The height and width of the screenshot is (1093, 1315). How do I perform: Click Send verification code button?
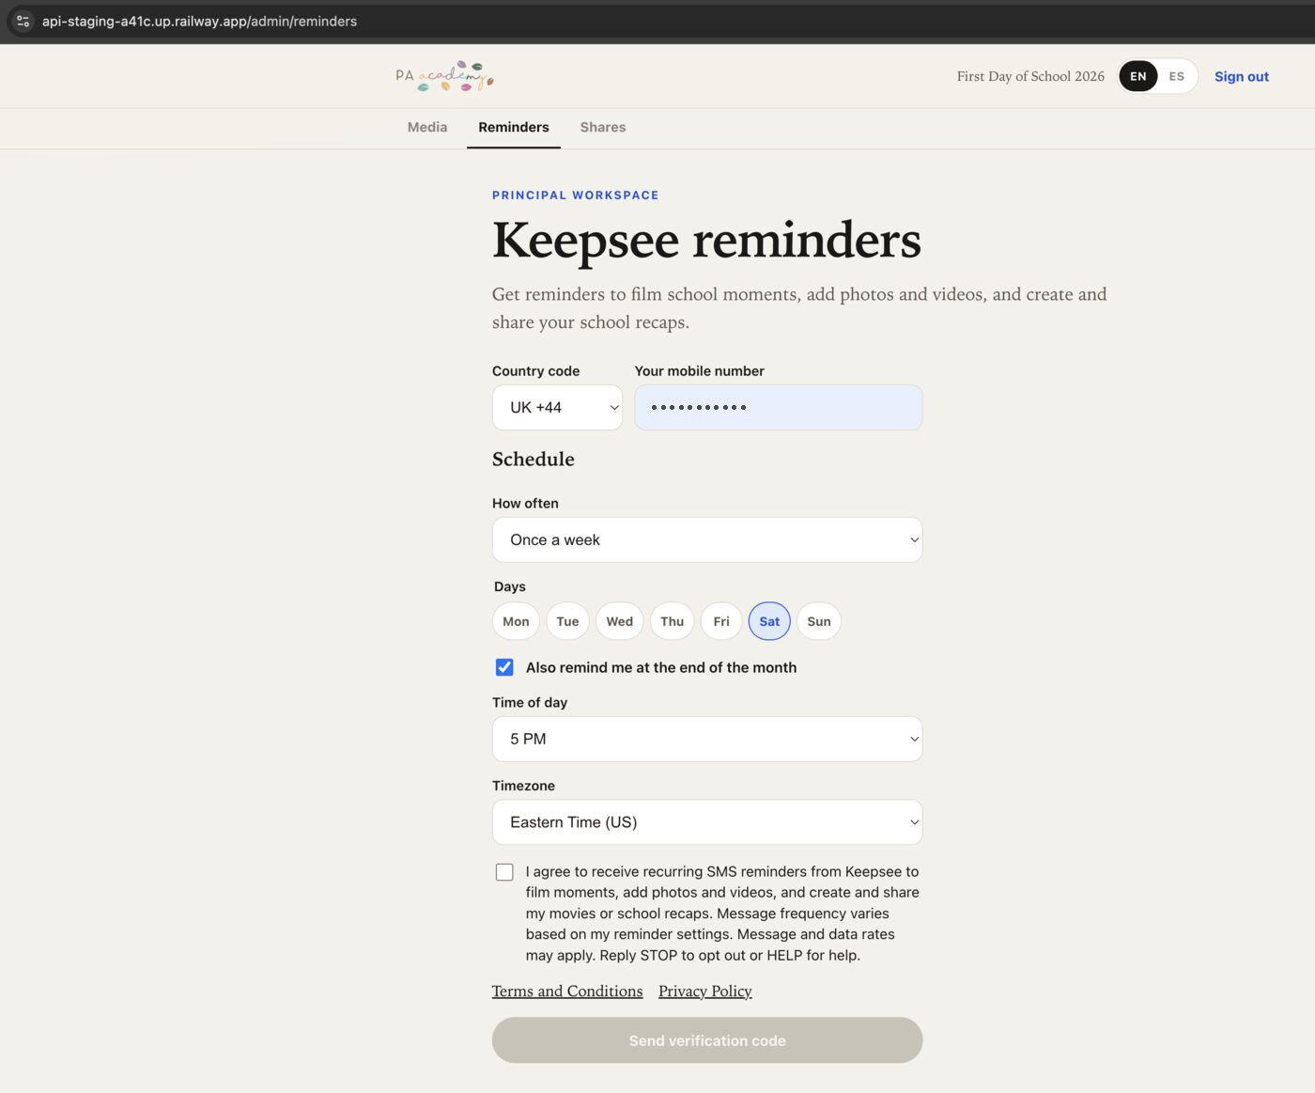[x=707, y=1040]
